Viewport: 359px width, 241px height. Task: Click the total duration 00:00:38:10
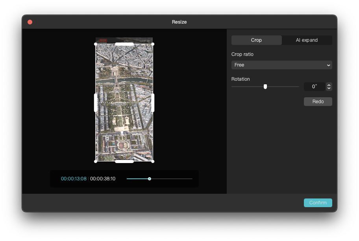click(x=103, y=179)
